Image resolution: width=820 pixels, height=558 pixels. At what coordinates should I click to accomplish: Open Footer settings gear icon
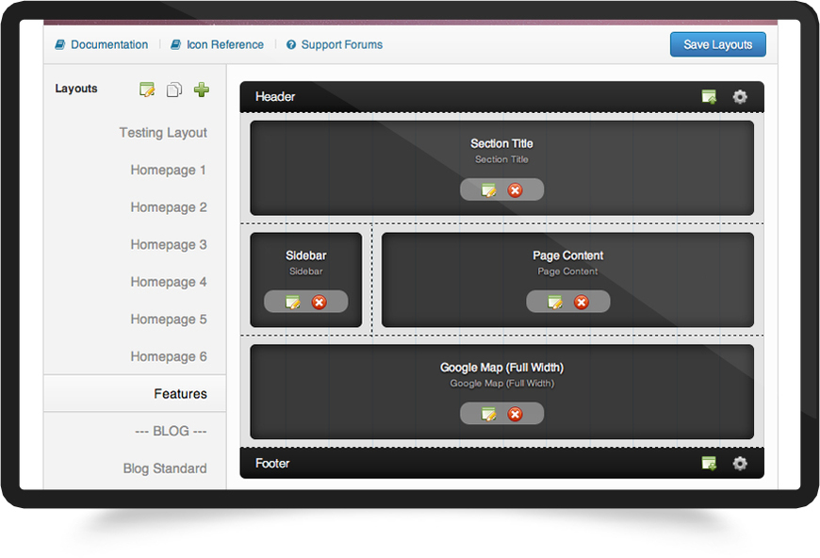coord(740,463)
